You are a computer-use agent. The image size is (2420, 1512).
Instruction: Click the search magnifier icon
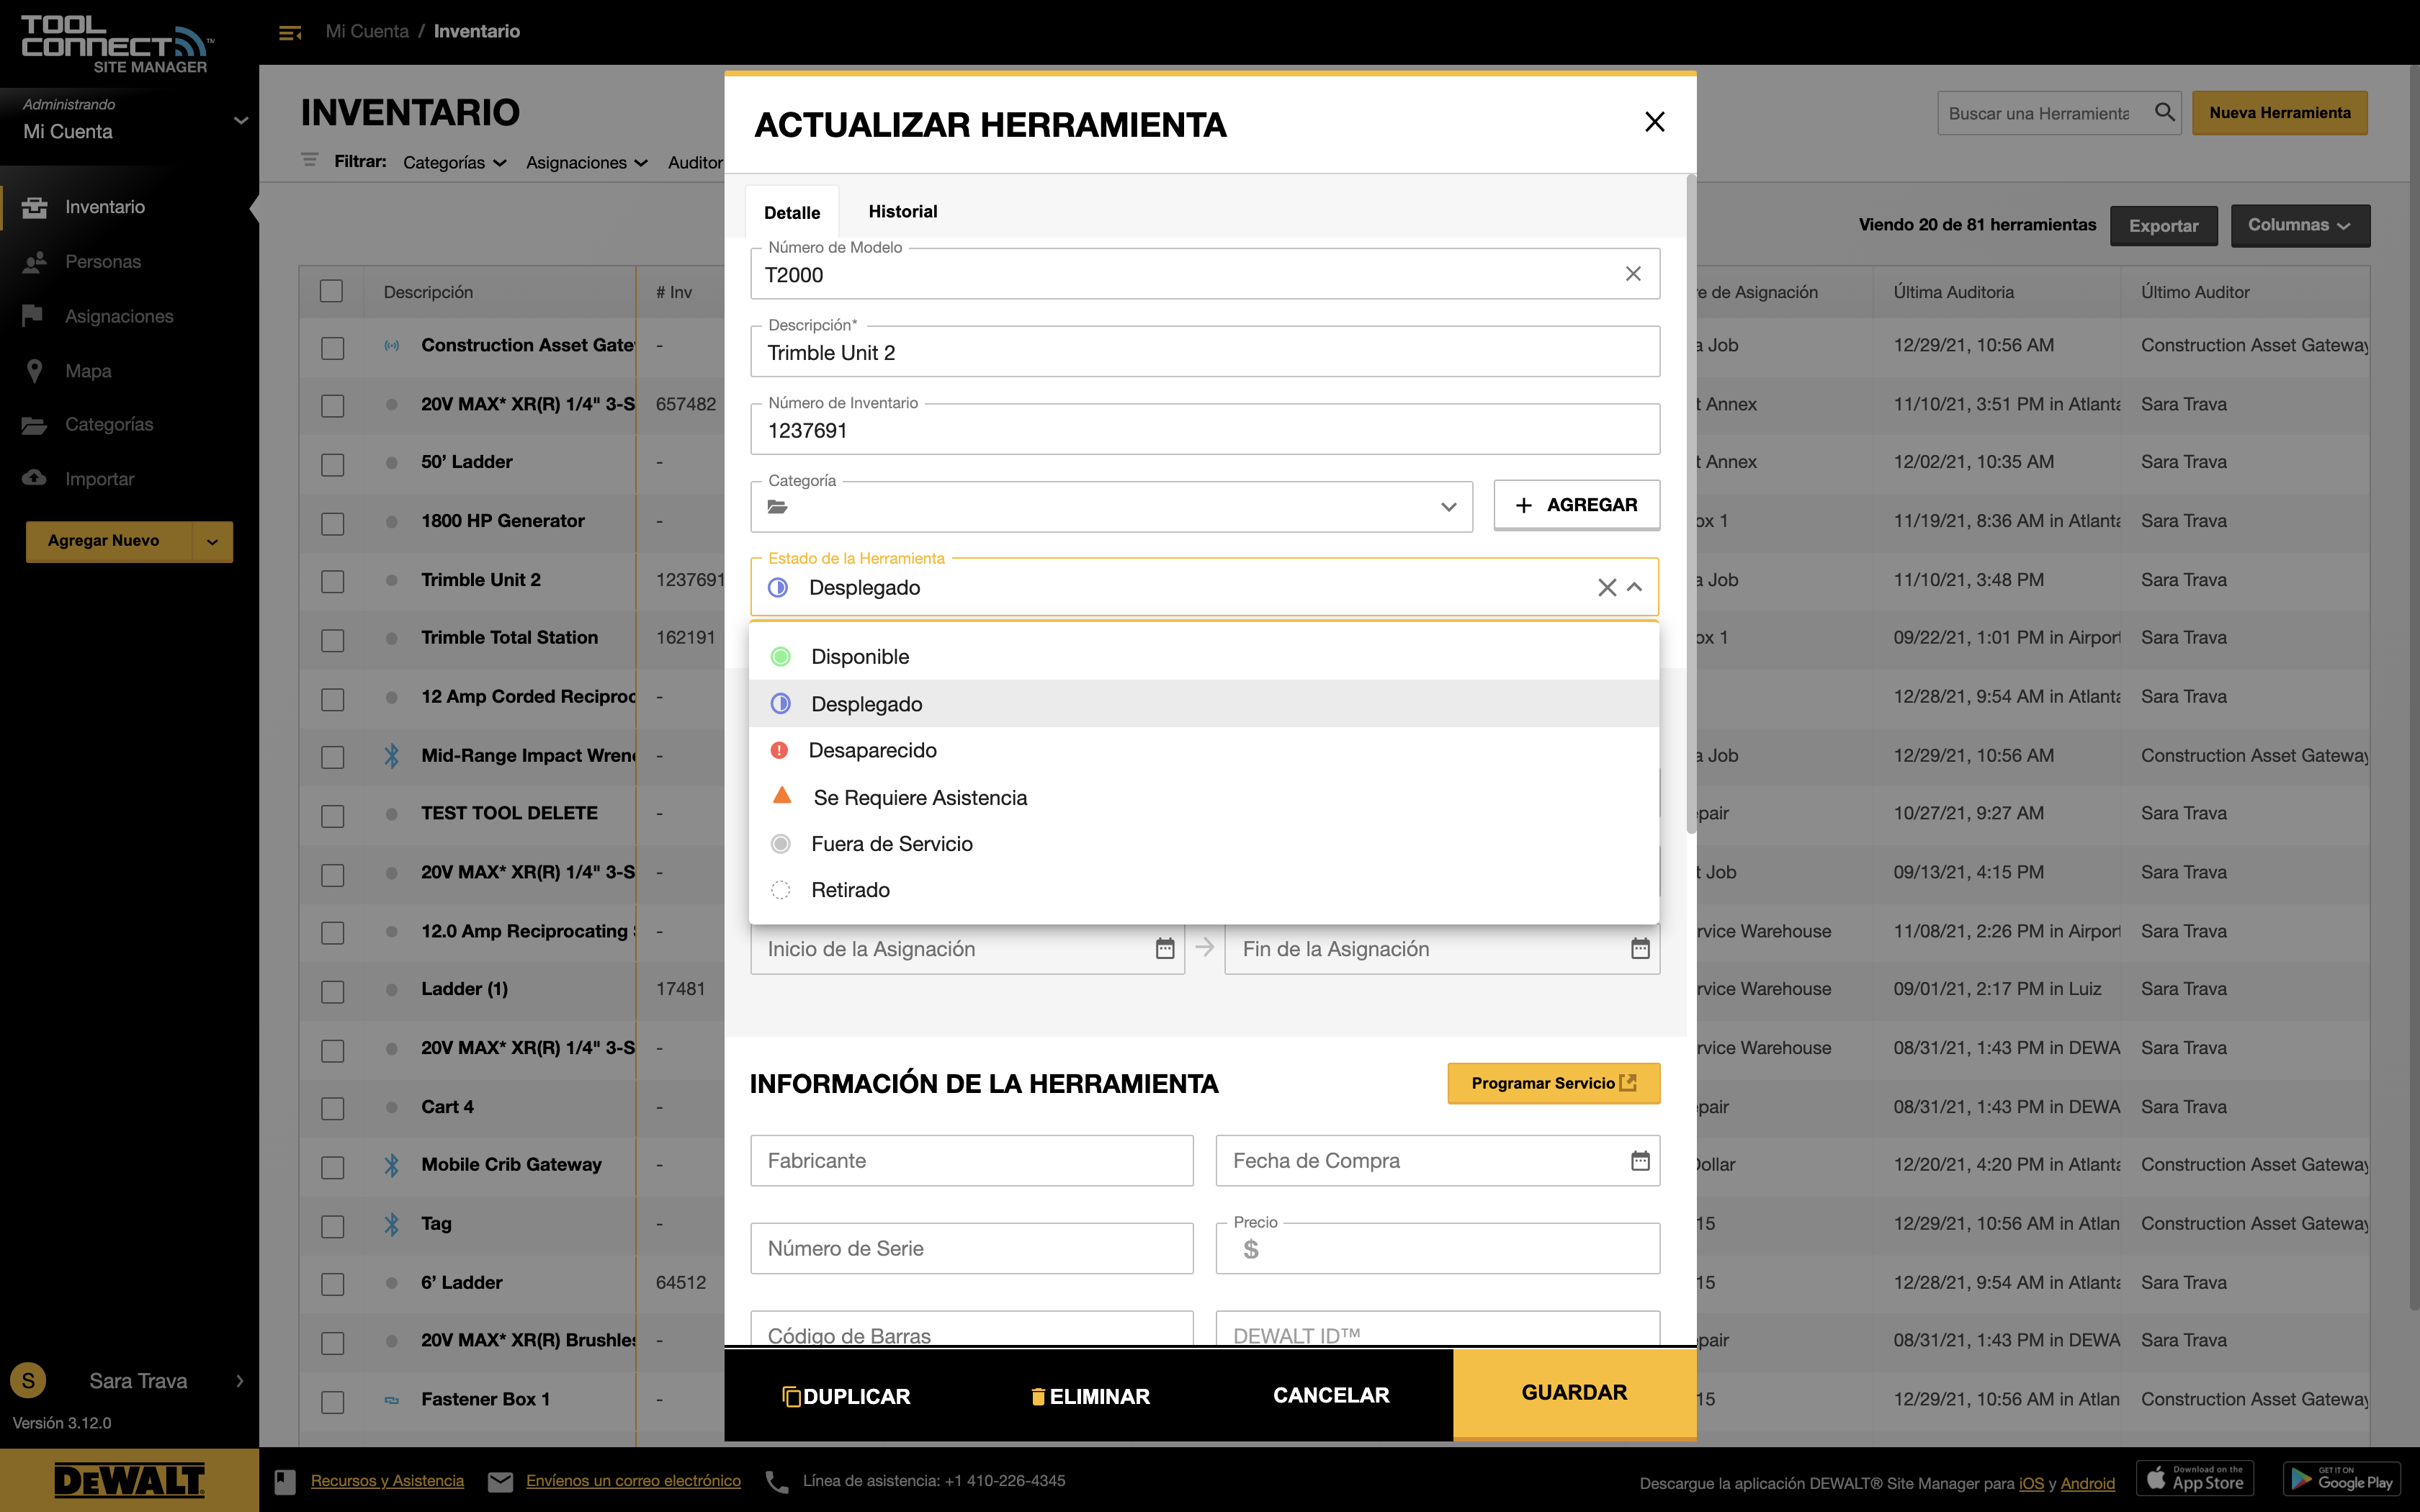pos(2164,112)
